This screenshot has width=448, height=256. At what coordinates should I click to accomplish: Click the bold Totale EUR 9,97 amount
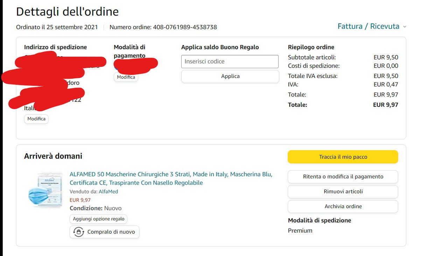click(385, 105)
